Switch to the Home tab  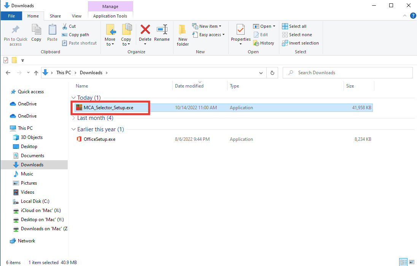click(x=33, y=16)
